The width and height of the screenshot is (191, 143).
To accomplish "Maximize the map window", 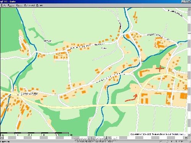I will (x=186, y=2).
